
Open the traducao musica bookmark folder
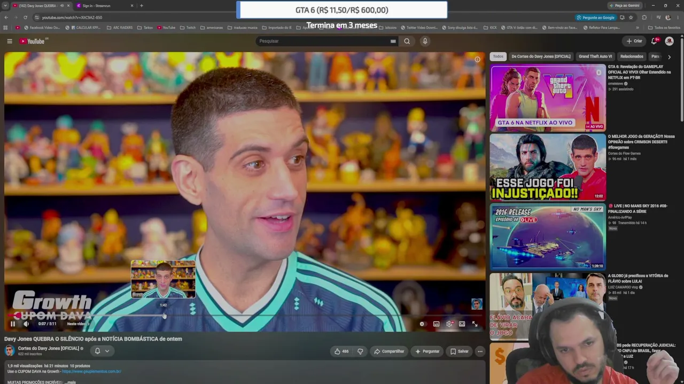coord(243,28)
